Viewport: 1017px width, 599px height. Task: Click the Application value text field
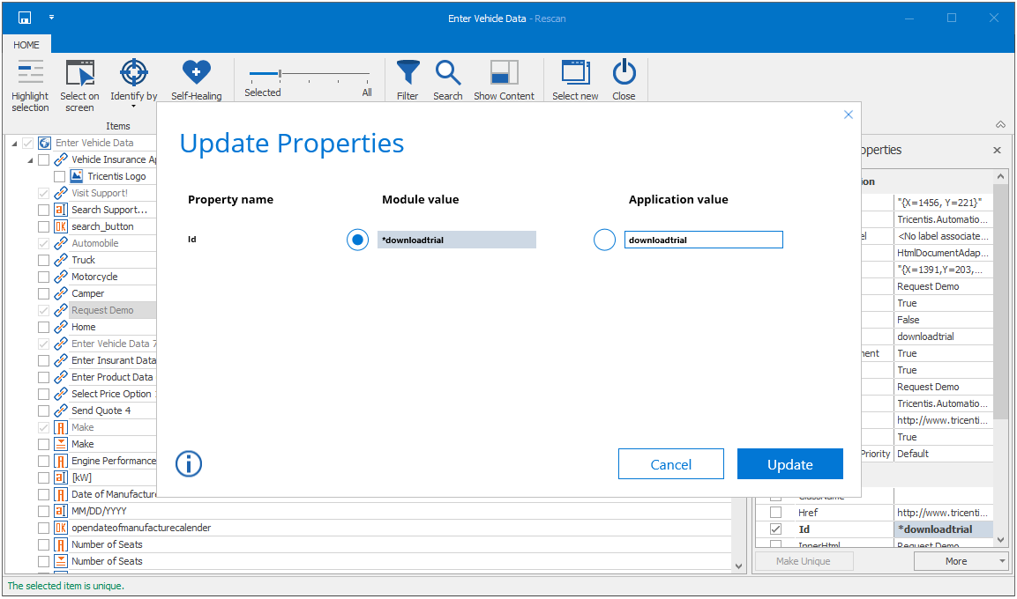click(704, 240)
